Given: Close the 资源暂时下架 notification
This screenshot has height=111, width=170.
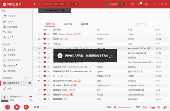Looking at the screenshot, I should [x=60, y=56].
